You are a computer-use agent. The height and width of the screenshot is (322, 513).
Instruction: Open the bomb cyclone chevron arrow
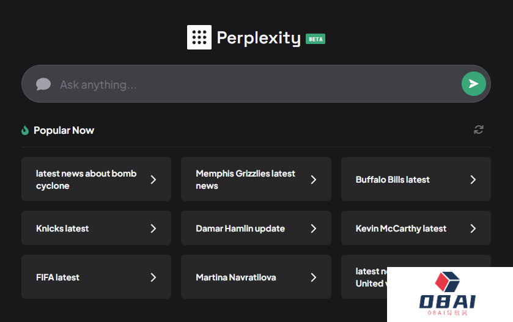pyautogui.click(x=153, y=180)
